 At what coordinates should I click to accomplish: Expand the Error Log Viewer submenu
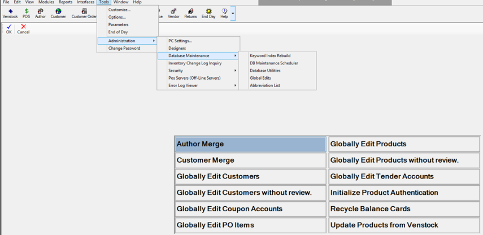point(198,85)
